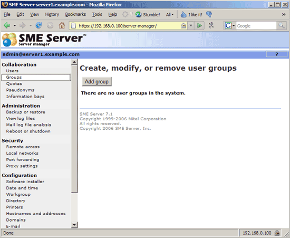Open Information bays
290x238 pixels.
(x=25, y=97)
